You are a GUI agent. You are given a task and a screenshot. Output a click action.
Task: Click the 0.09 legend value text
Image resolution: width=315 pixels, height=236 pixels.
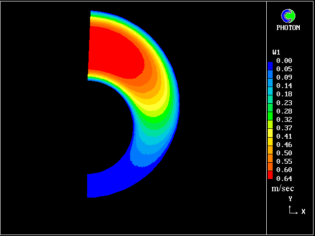[284, 77]
